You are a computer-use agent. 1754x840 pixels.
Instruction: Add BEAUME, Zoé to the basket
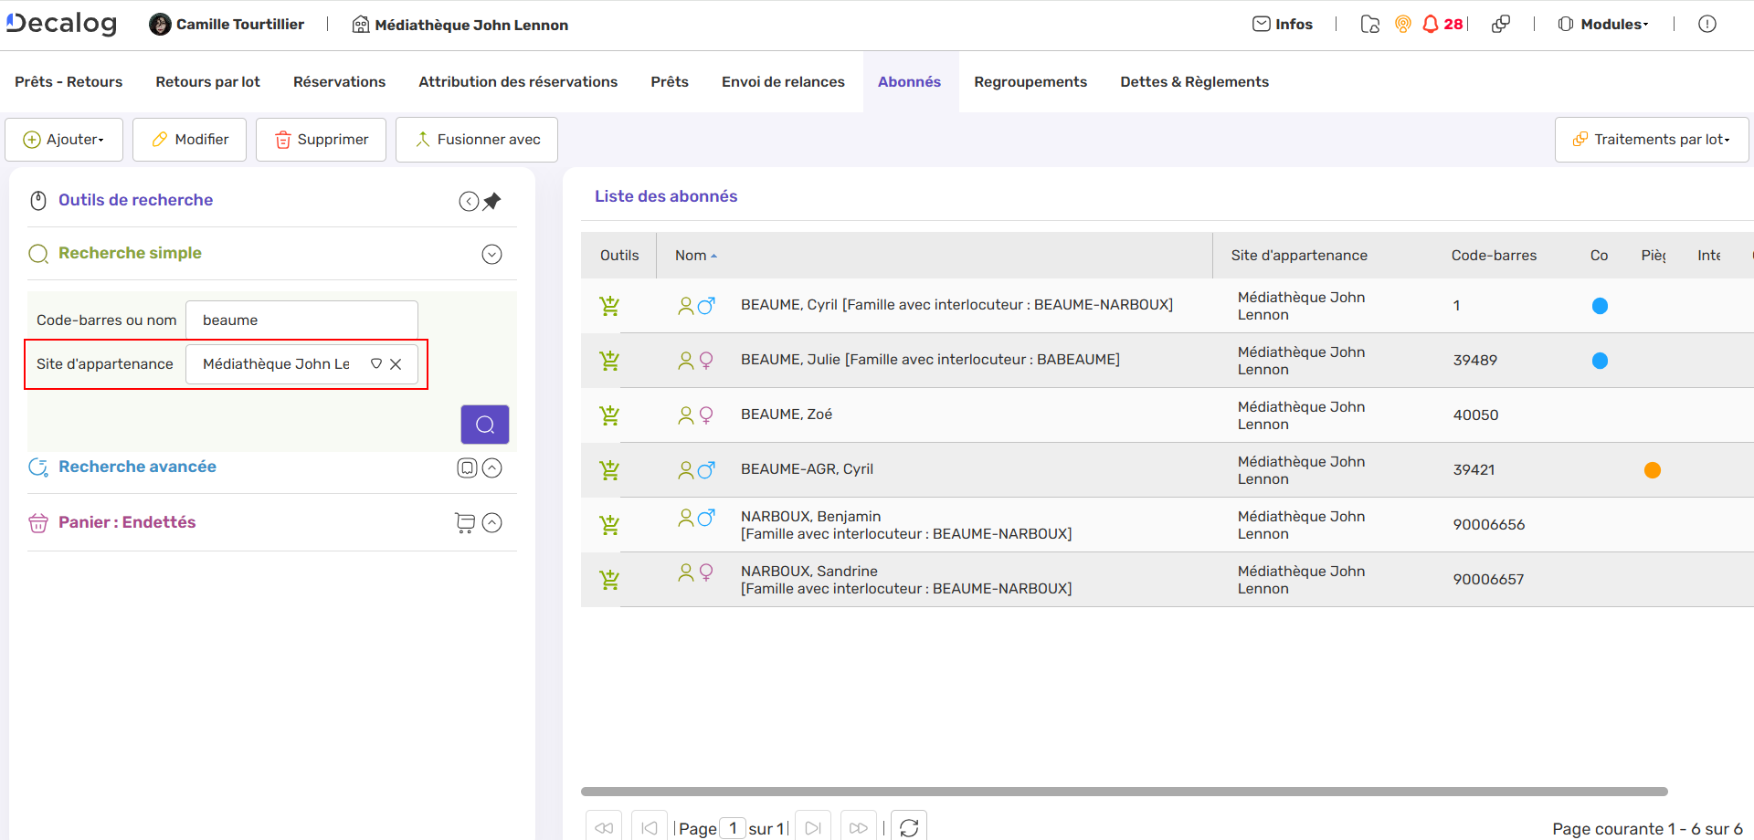coord(609,415)
